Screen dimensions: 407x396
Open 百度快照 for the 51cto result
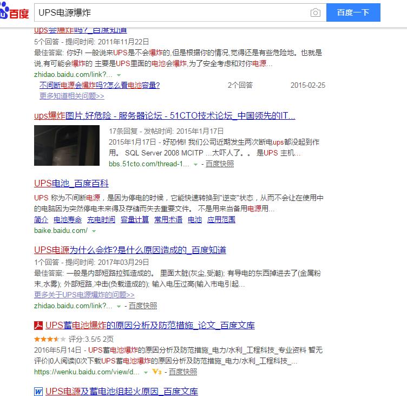[220, 164]
